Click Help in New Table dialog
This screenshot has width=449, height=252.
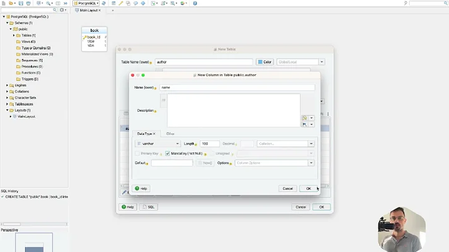tap(128, 206)
